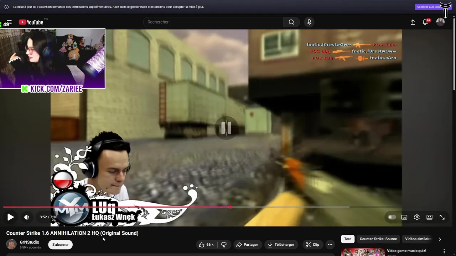This screenshot has height=256, width=456.
Task: Start voice search with microphone icon
Action: [309, 22]
